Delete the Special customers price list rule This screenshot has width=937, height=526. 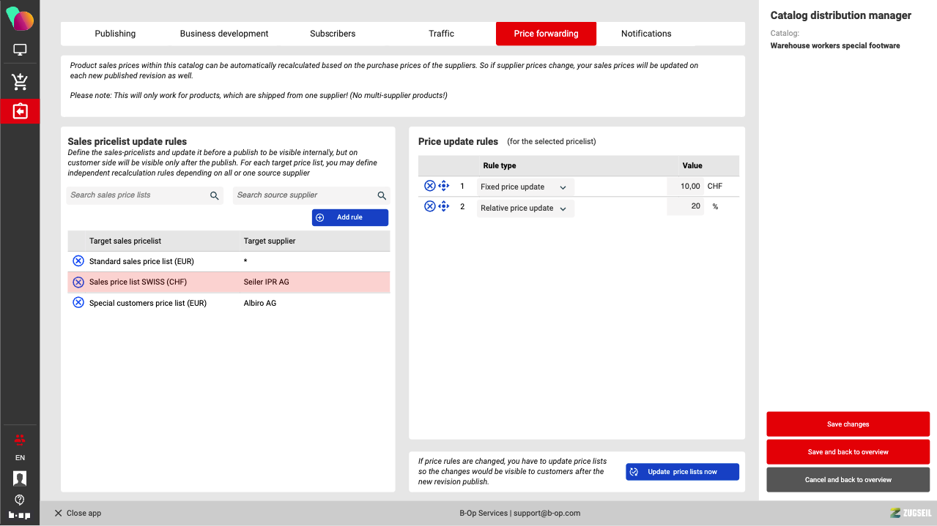point(78,303)
